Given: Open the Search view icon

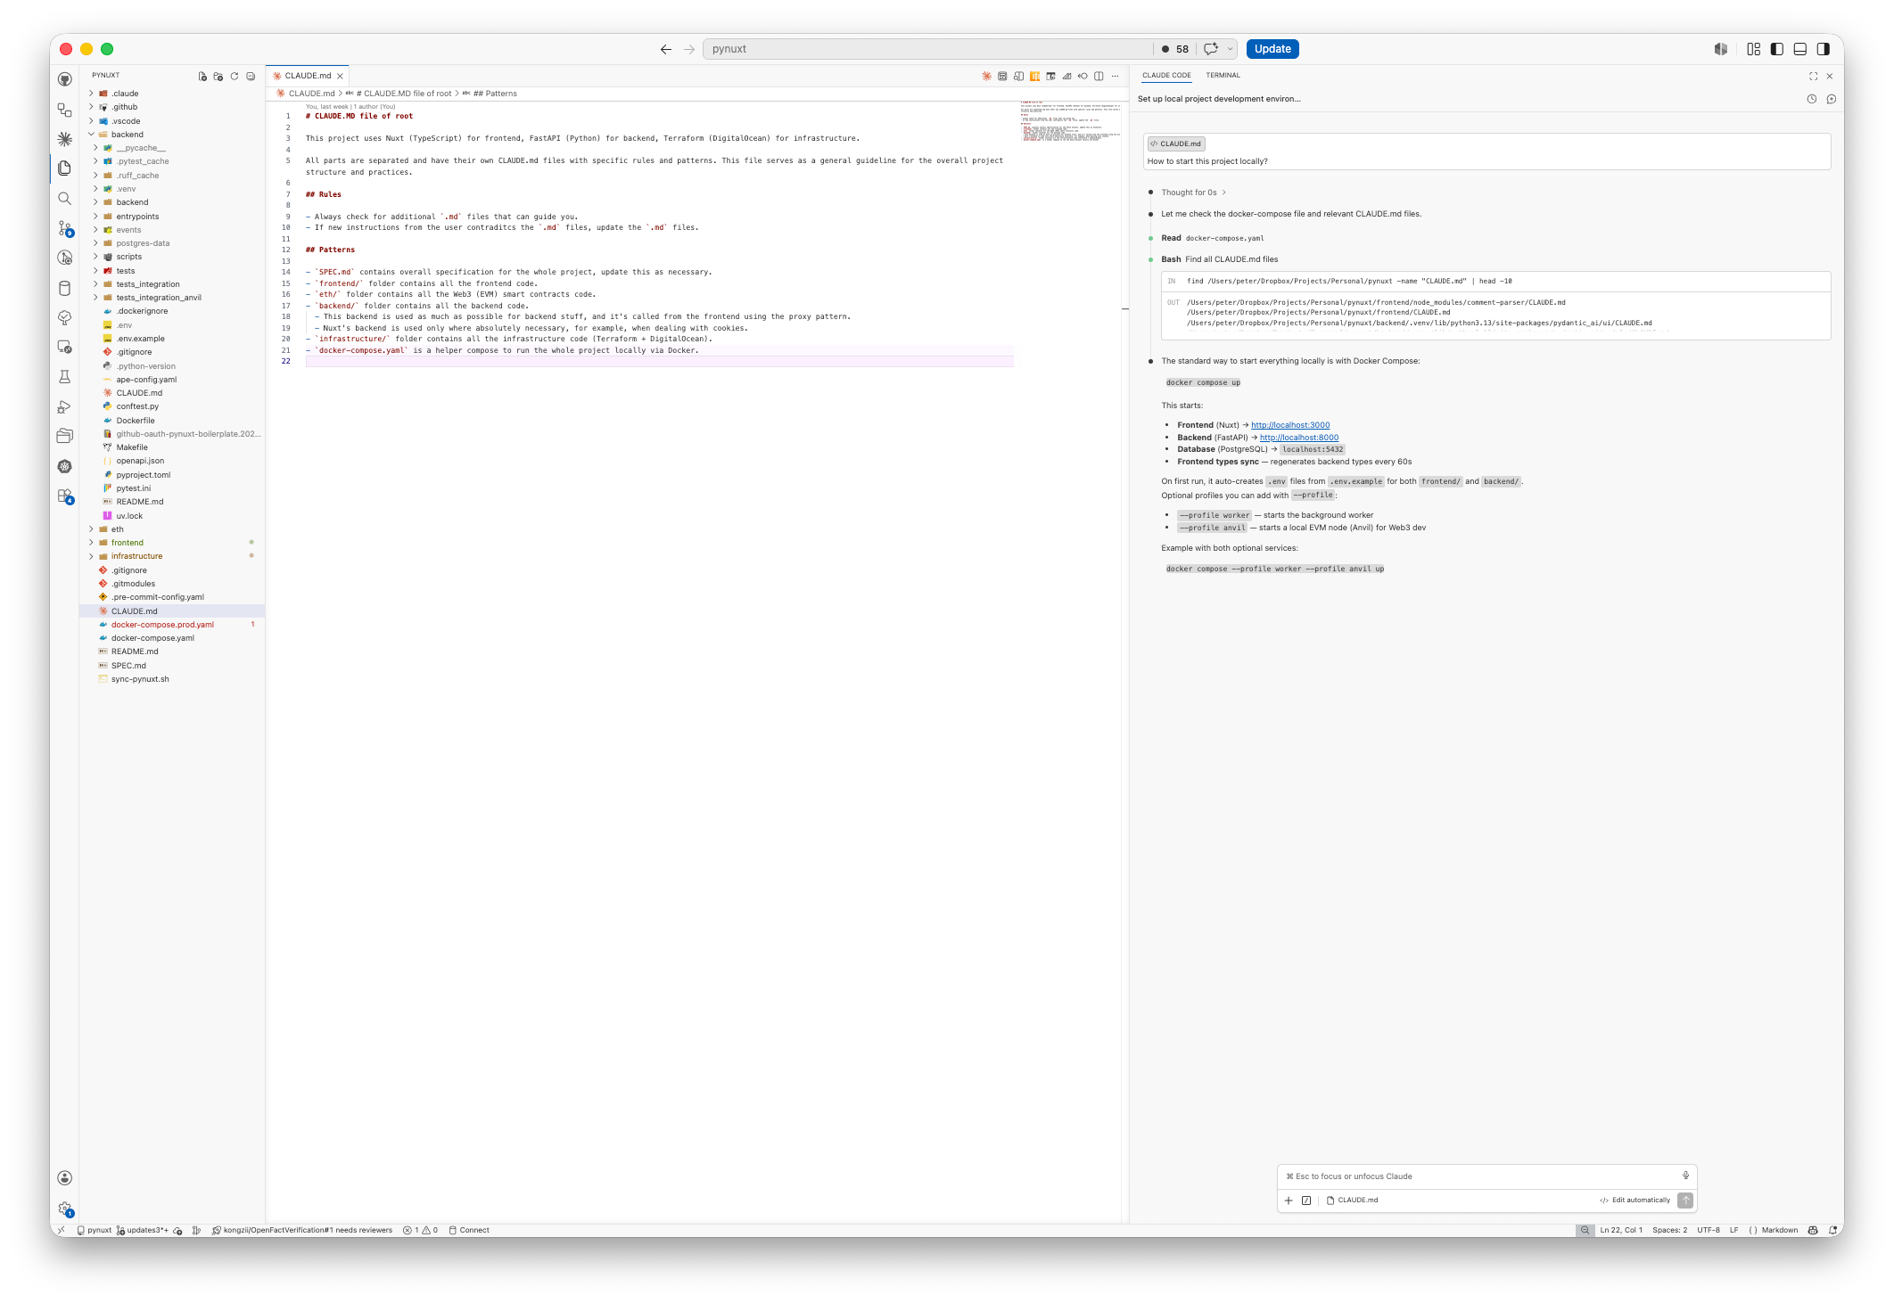Looking at the screenshot, I should [65, 199].
